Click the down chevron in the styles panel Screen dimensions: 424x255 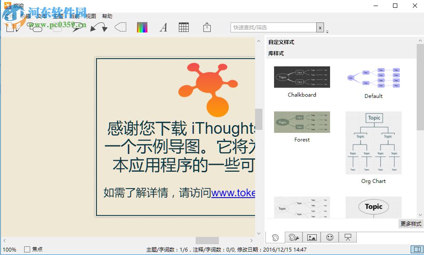421,214
